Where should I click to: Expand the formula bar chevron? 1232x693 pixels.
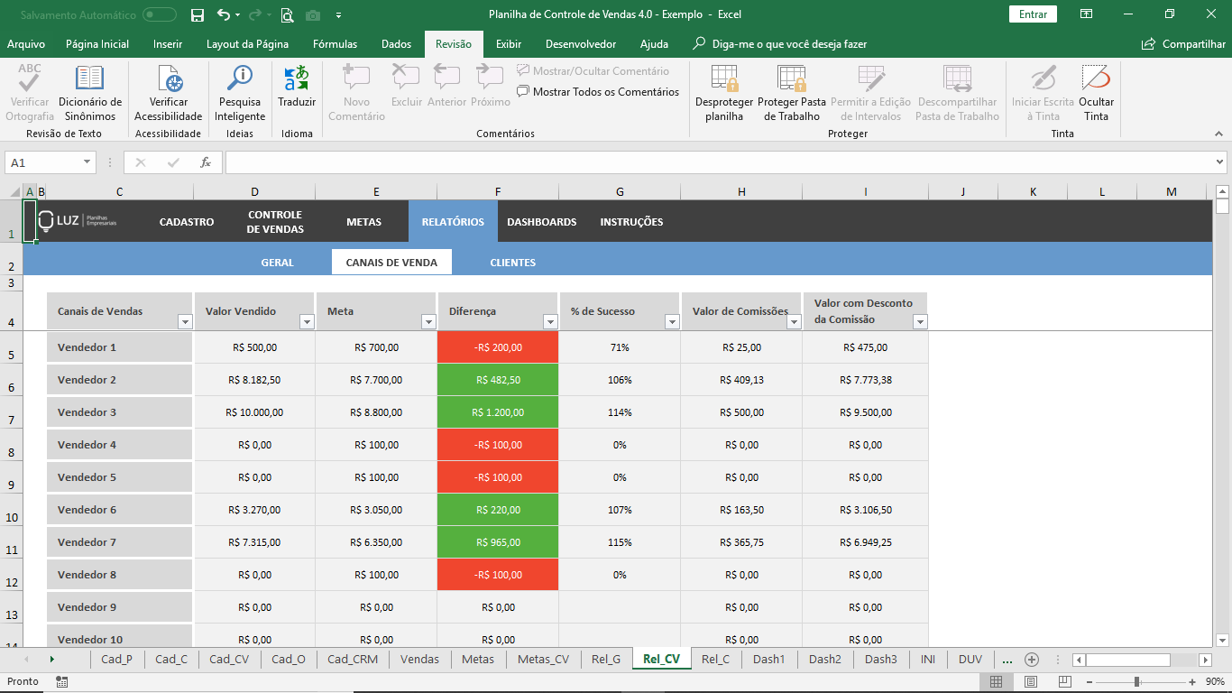point(1219,162)
